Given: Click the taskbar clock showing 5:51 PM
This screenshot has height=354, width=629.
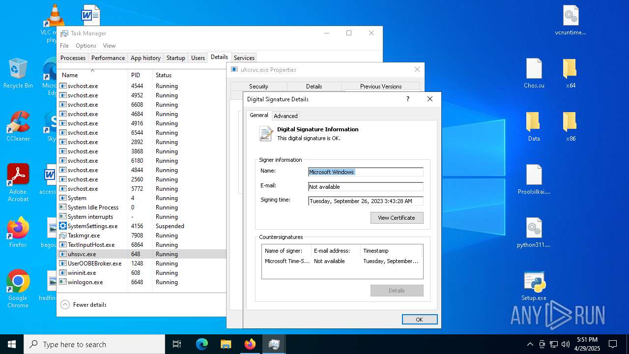Looking at the screenshot, I should click(x=587, y=344).
